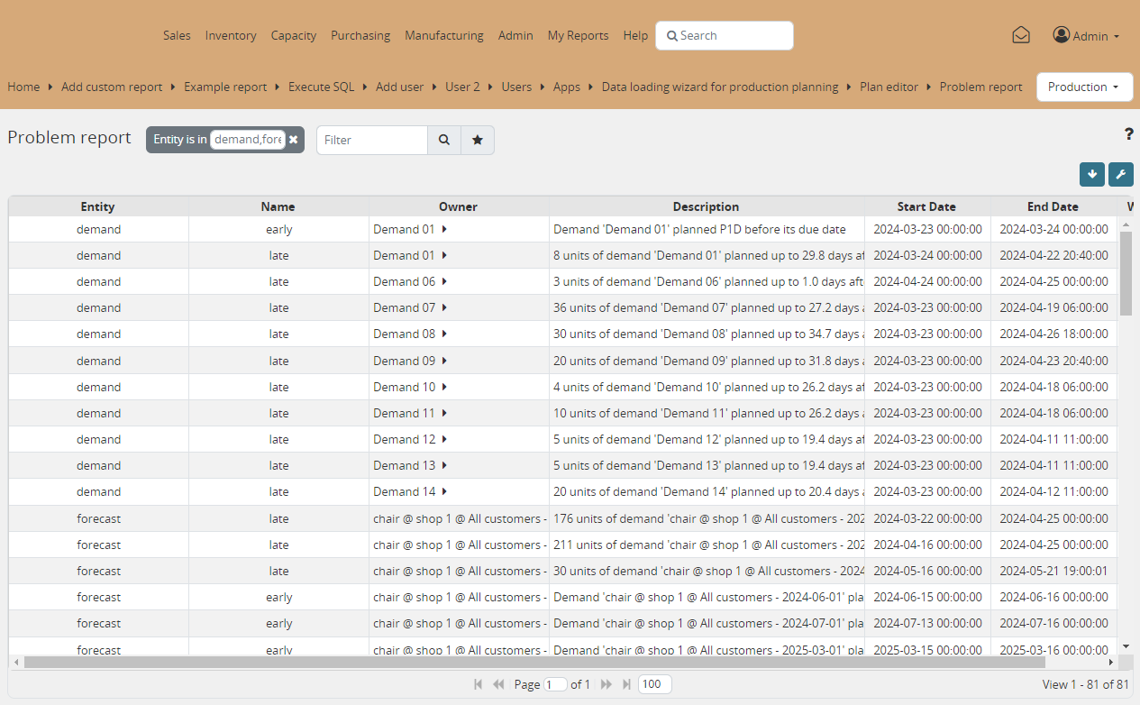
Task: Click the Plan editor breadcrumb link
Action: tap(889, 87)
